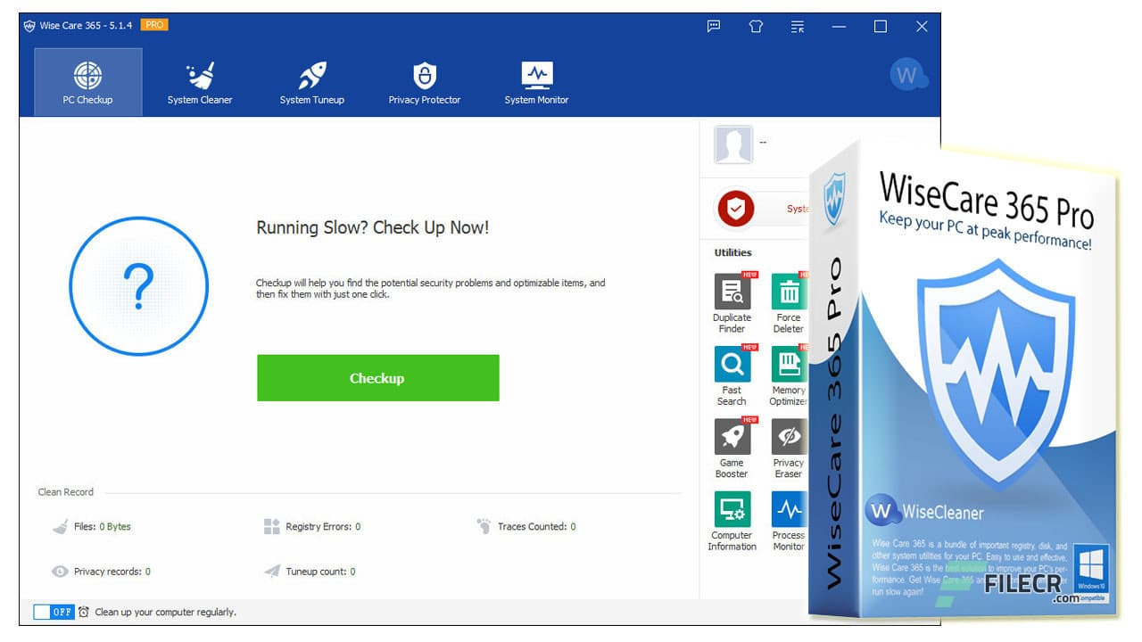
Task: Open the feedback speech bubble in the title bar
Action: coord(713,26)
